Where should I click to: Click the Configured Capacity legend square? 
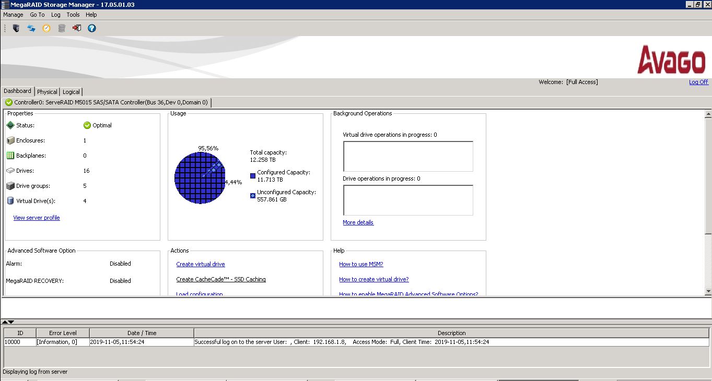(x=253, y=176)
